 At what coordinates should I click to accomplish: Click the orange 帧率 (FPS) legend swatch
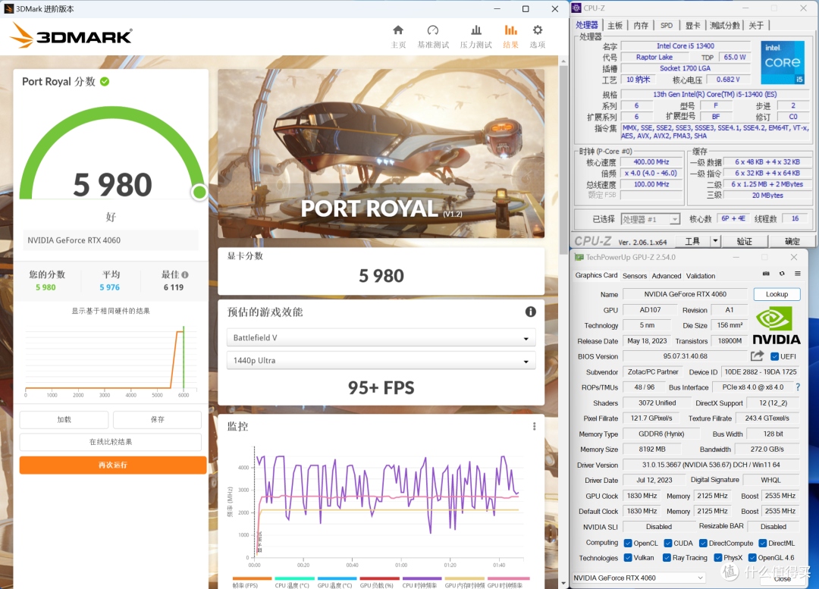point(252,578)
